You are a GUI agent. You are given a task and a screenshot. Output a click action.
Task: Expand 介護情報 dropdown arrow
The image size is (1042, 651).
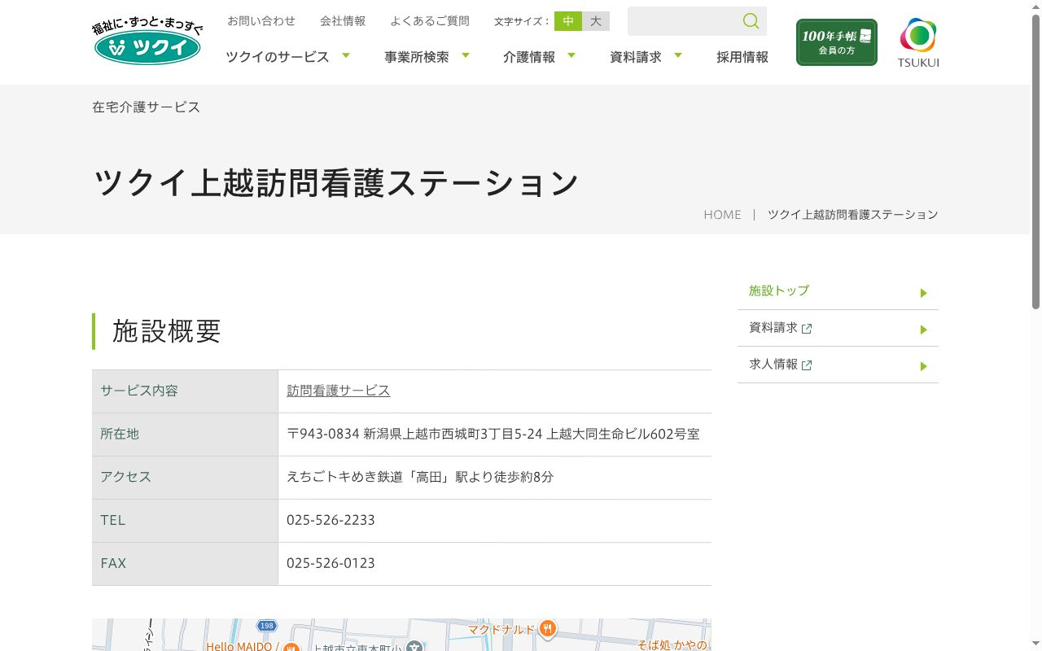coord(571,55)
